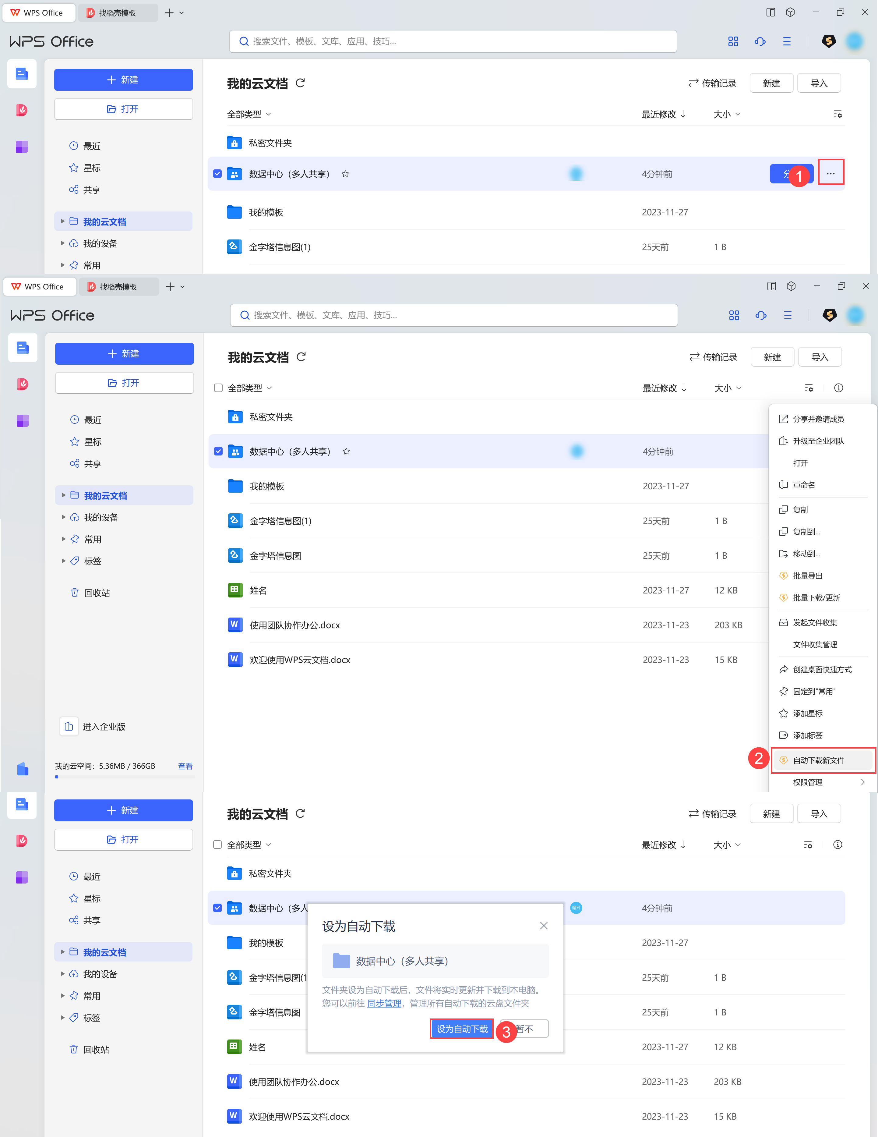Viewport: 878px width, 1137px height.
Task: Close the 设为自动下载 dialog
Action: (543, 925)
